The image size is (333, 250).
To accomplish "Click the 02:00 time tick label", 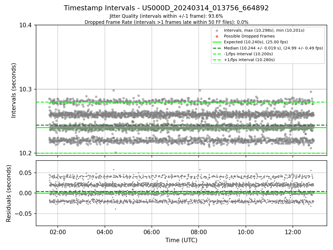I will 58,232.
